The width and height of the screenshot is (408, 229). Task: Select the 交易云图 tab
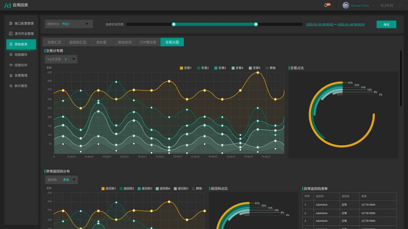(x=172, y=42)
